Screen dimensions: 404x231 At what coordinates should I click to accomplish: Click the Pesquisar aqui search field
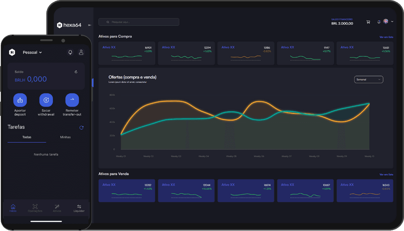click(x=139, y=22)
